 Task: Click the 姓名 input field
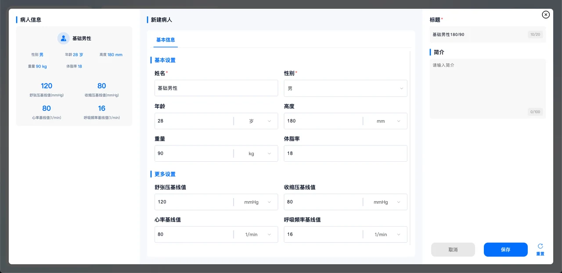point(216,88)
